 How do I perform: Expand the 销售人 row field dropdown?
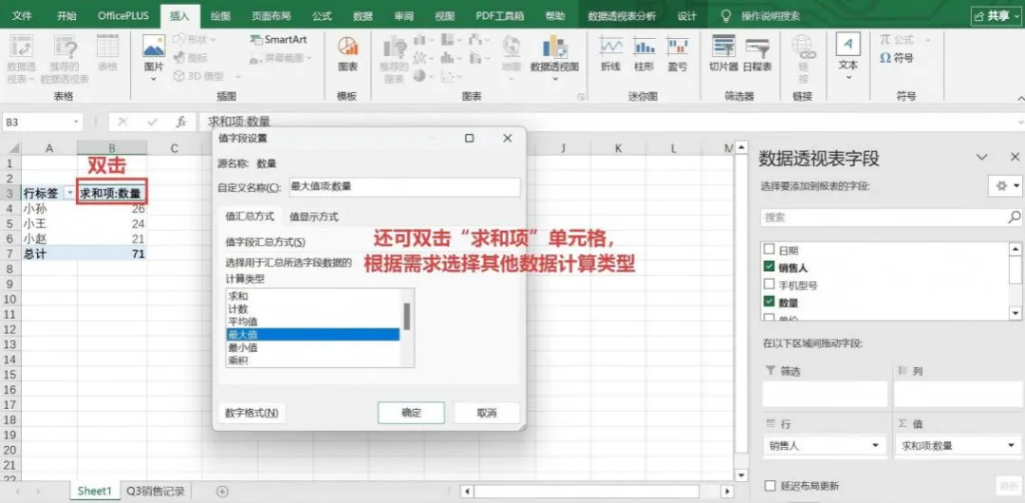click(875, 446)
